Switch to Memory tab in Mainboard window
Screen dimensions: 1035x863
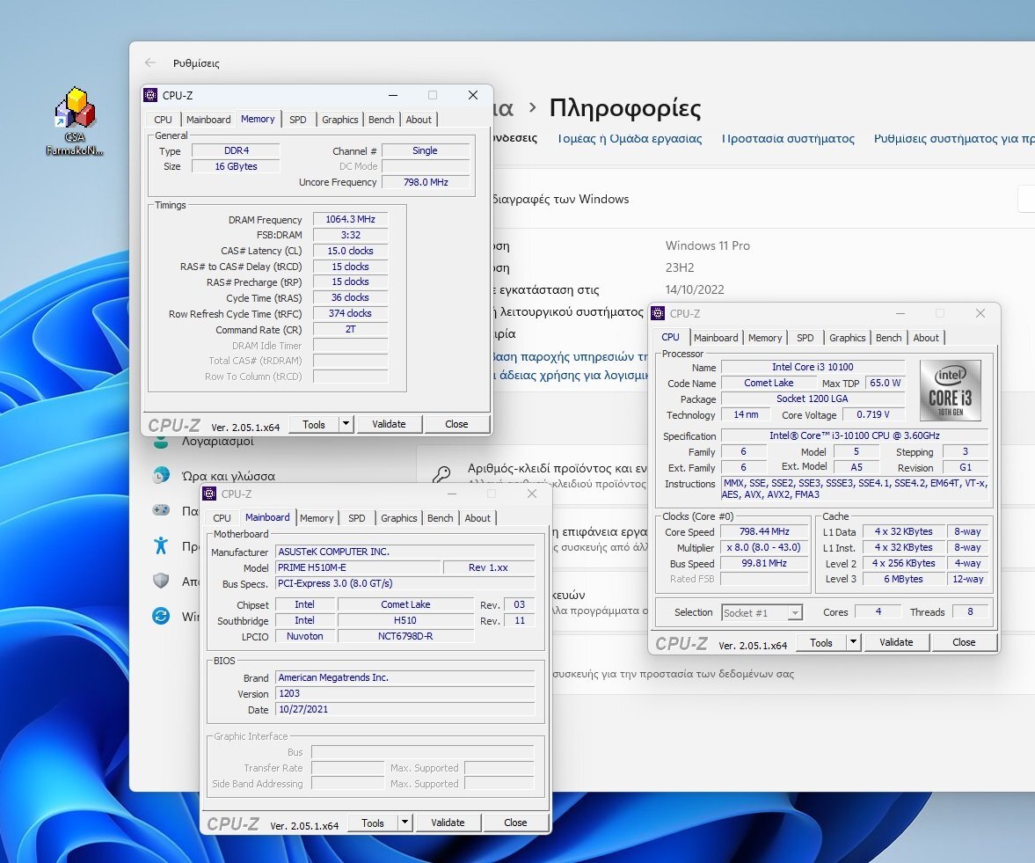(x=317, y=518)
